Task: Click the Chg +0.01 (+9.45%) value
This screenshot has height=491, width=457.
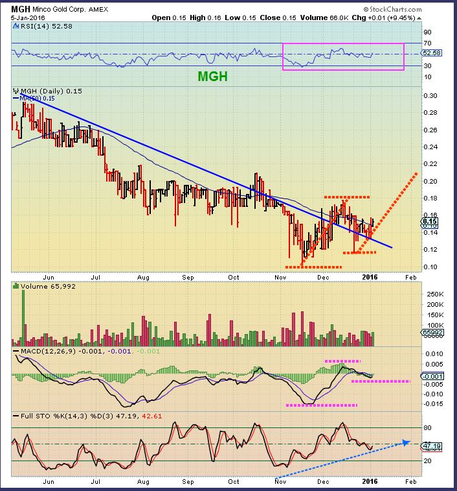Action: point(384,18)
